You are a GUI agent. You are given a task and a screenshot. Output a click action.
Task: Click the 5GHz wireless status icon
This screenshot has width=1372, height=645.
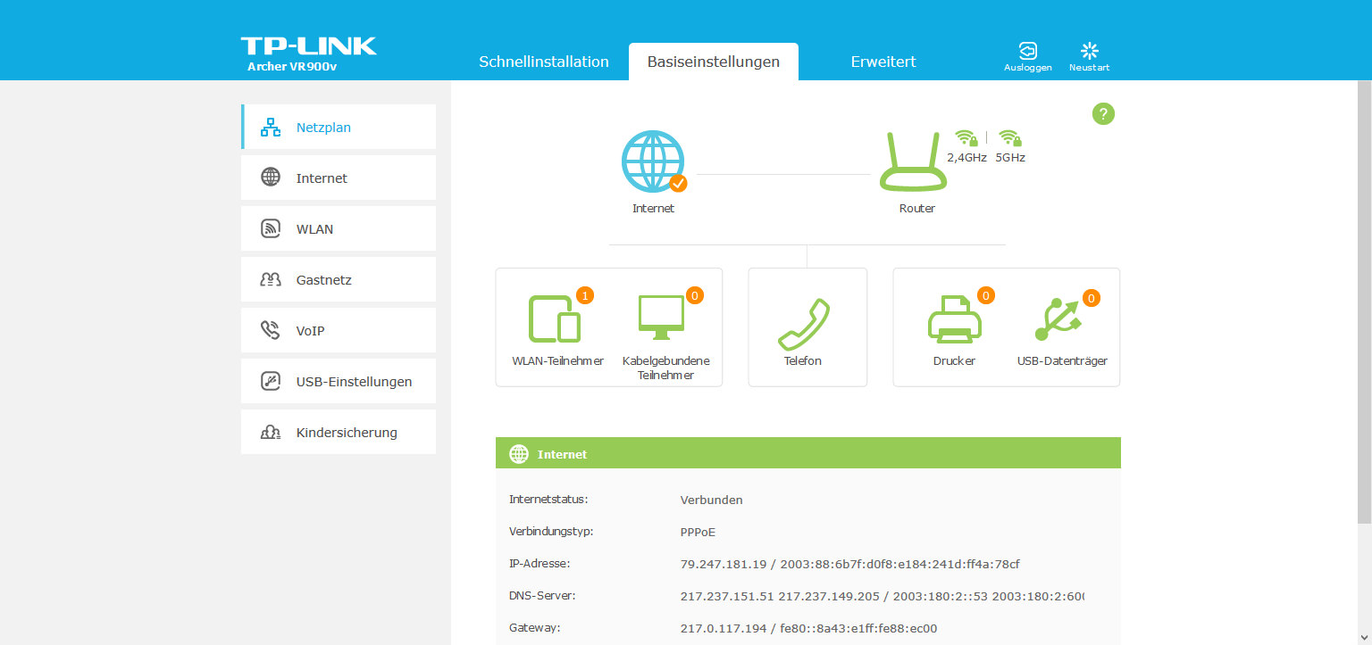[1010, 138]
